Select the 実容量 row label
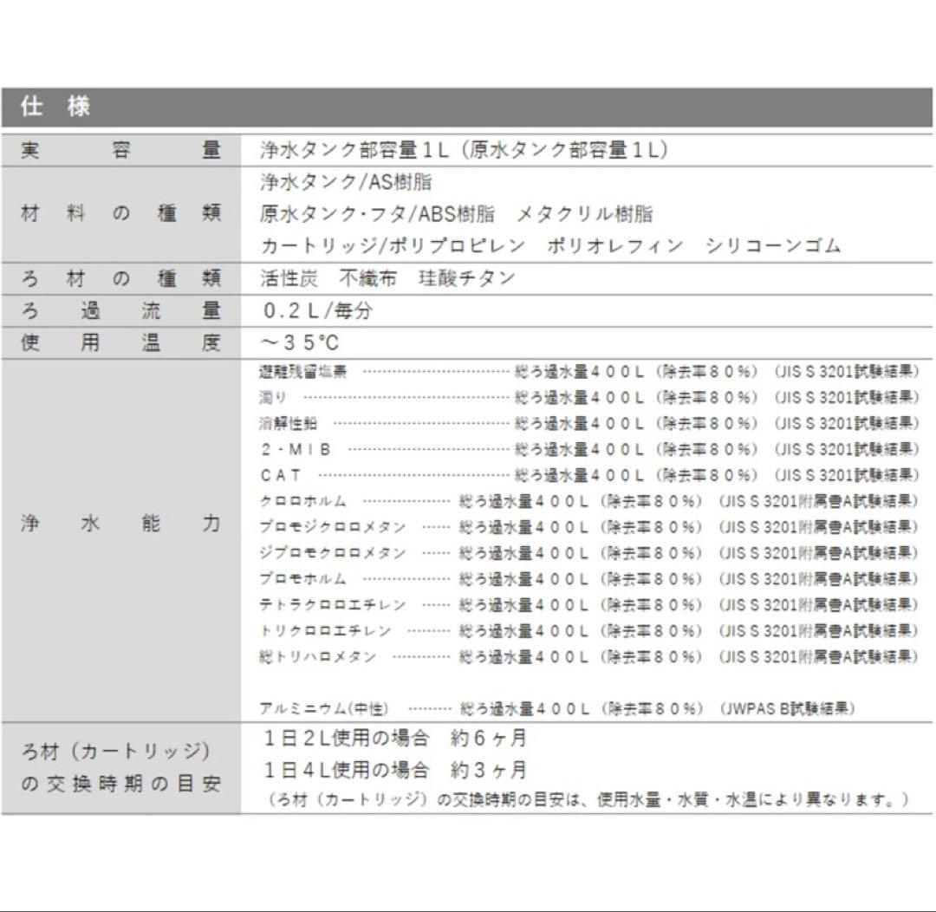The image size is (936, 912). pyautogui.click(x=120, y=150)
